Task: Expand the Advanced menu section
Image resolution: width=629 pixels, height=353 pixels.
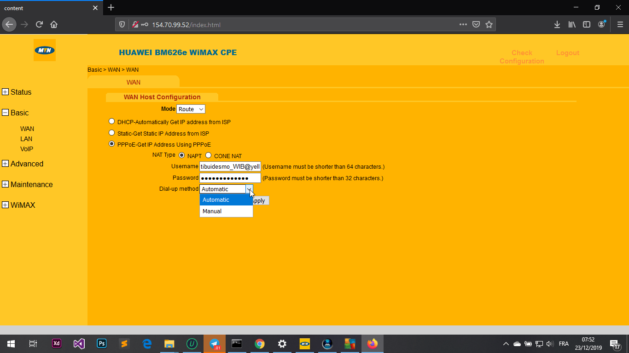Action: tap(6, 164)
